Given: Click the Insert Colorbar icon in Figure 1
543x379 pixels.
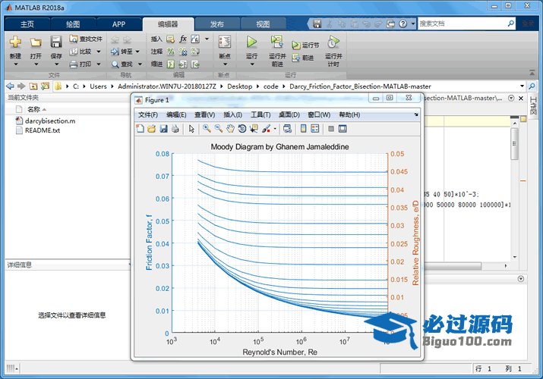Looking at the screenshot, I should pyautogui.click(x=303, y=129).
